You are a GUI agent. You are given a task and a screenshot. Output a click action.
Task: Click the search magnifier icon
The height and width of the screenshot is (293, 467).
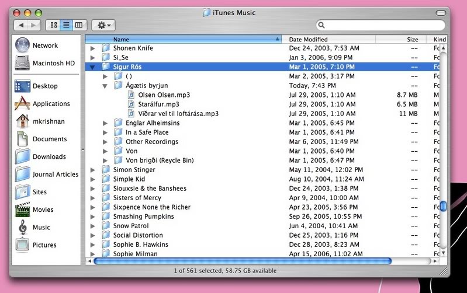point(321,25)
